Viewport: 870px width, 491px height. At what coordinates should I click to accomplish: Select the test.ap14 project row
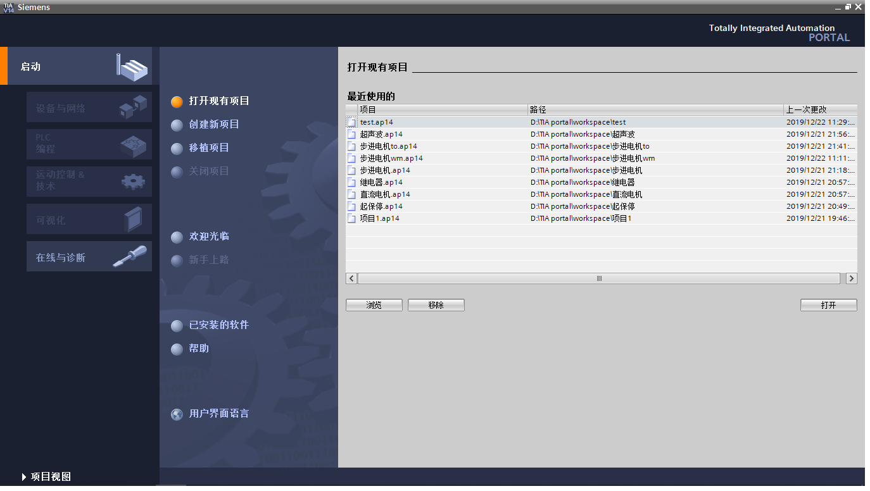pyautogui.click(x=602, y=122)
